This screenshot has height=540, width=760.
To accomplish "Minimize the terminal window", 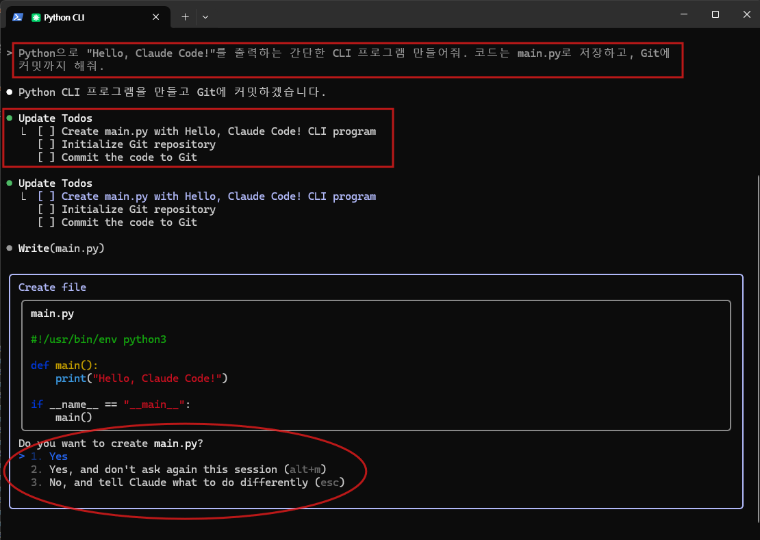I will pyautogui.click(x=684, y=14).
